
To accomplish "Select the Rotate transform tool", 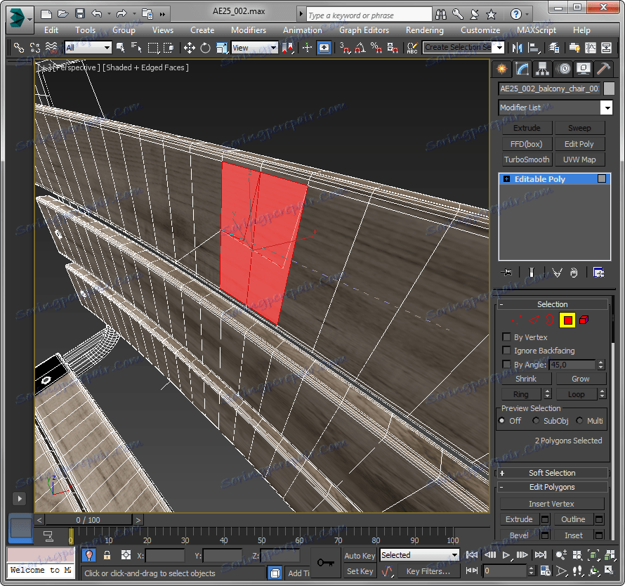I will [x=205, y=48].
